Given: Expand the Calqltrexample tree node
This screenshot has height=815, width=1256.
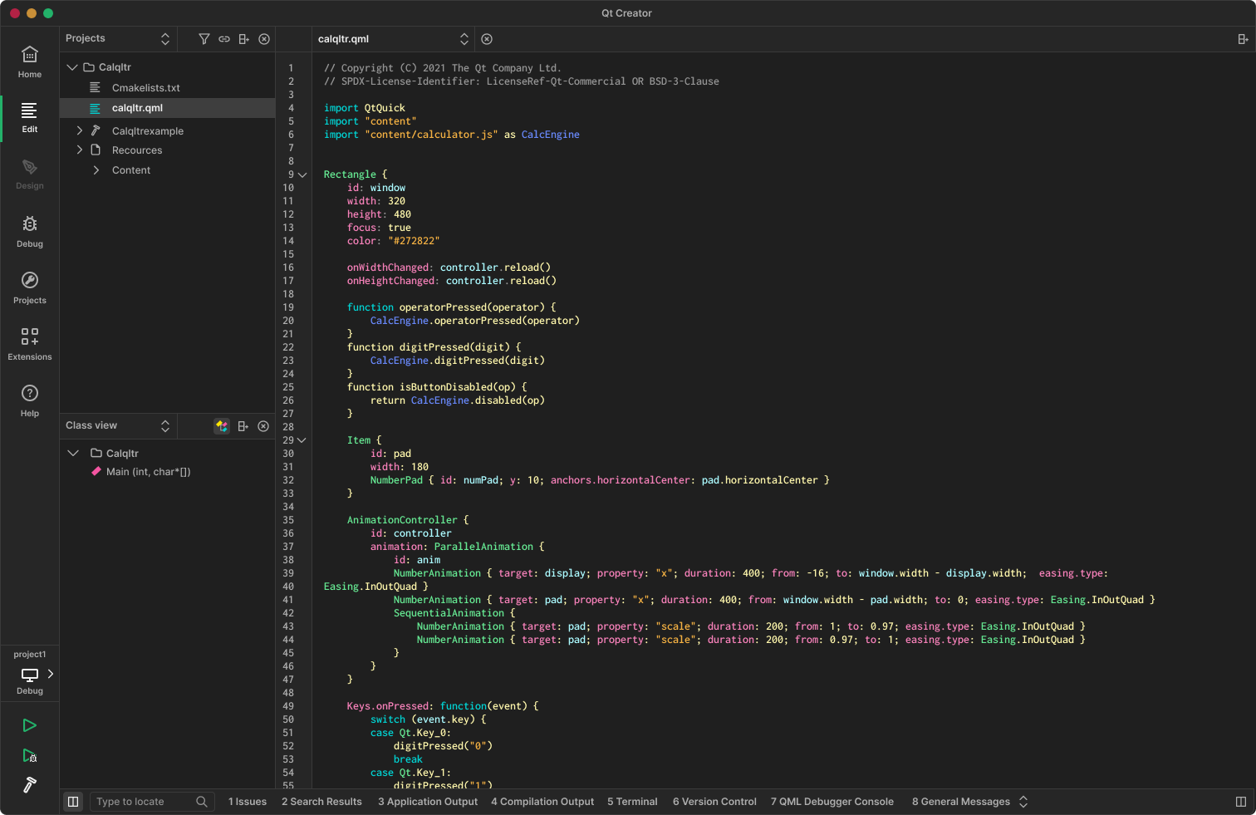Looking at the screenshot, I should [x=80, y=130].
